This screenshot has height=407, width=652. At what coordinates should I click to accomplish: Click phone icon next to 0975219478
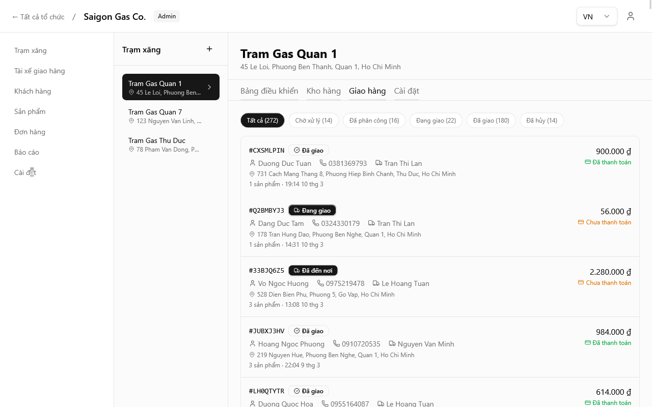[320, 283]
